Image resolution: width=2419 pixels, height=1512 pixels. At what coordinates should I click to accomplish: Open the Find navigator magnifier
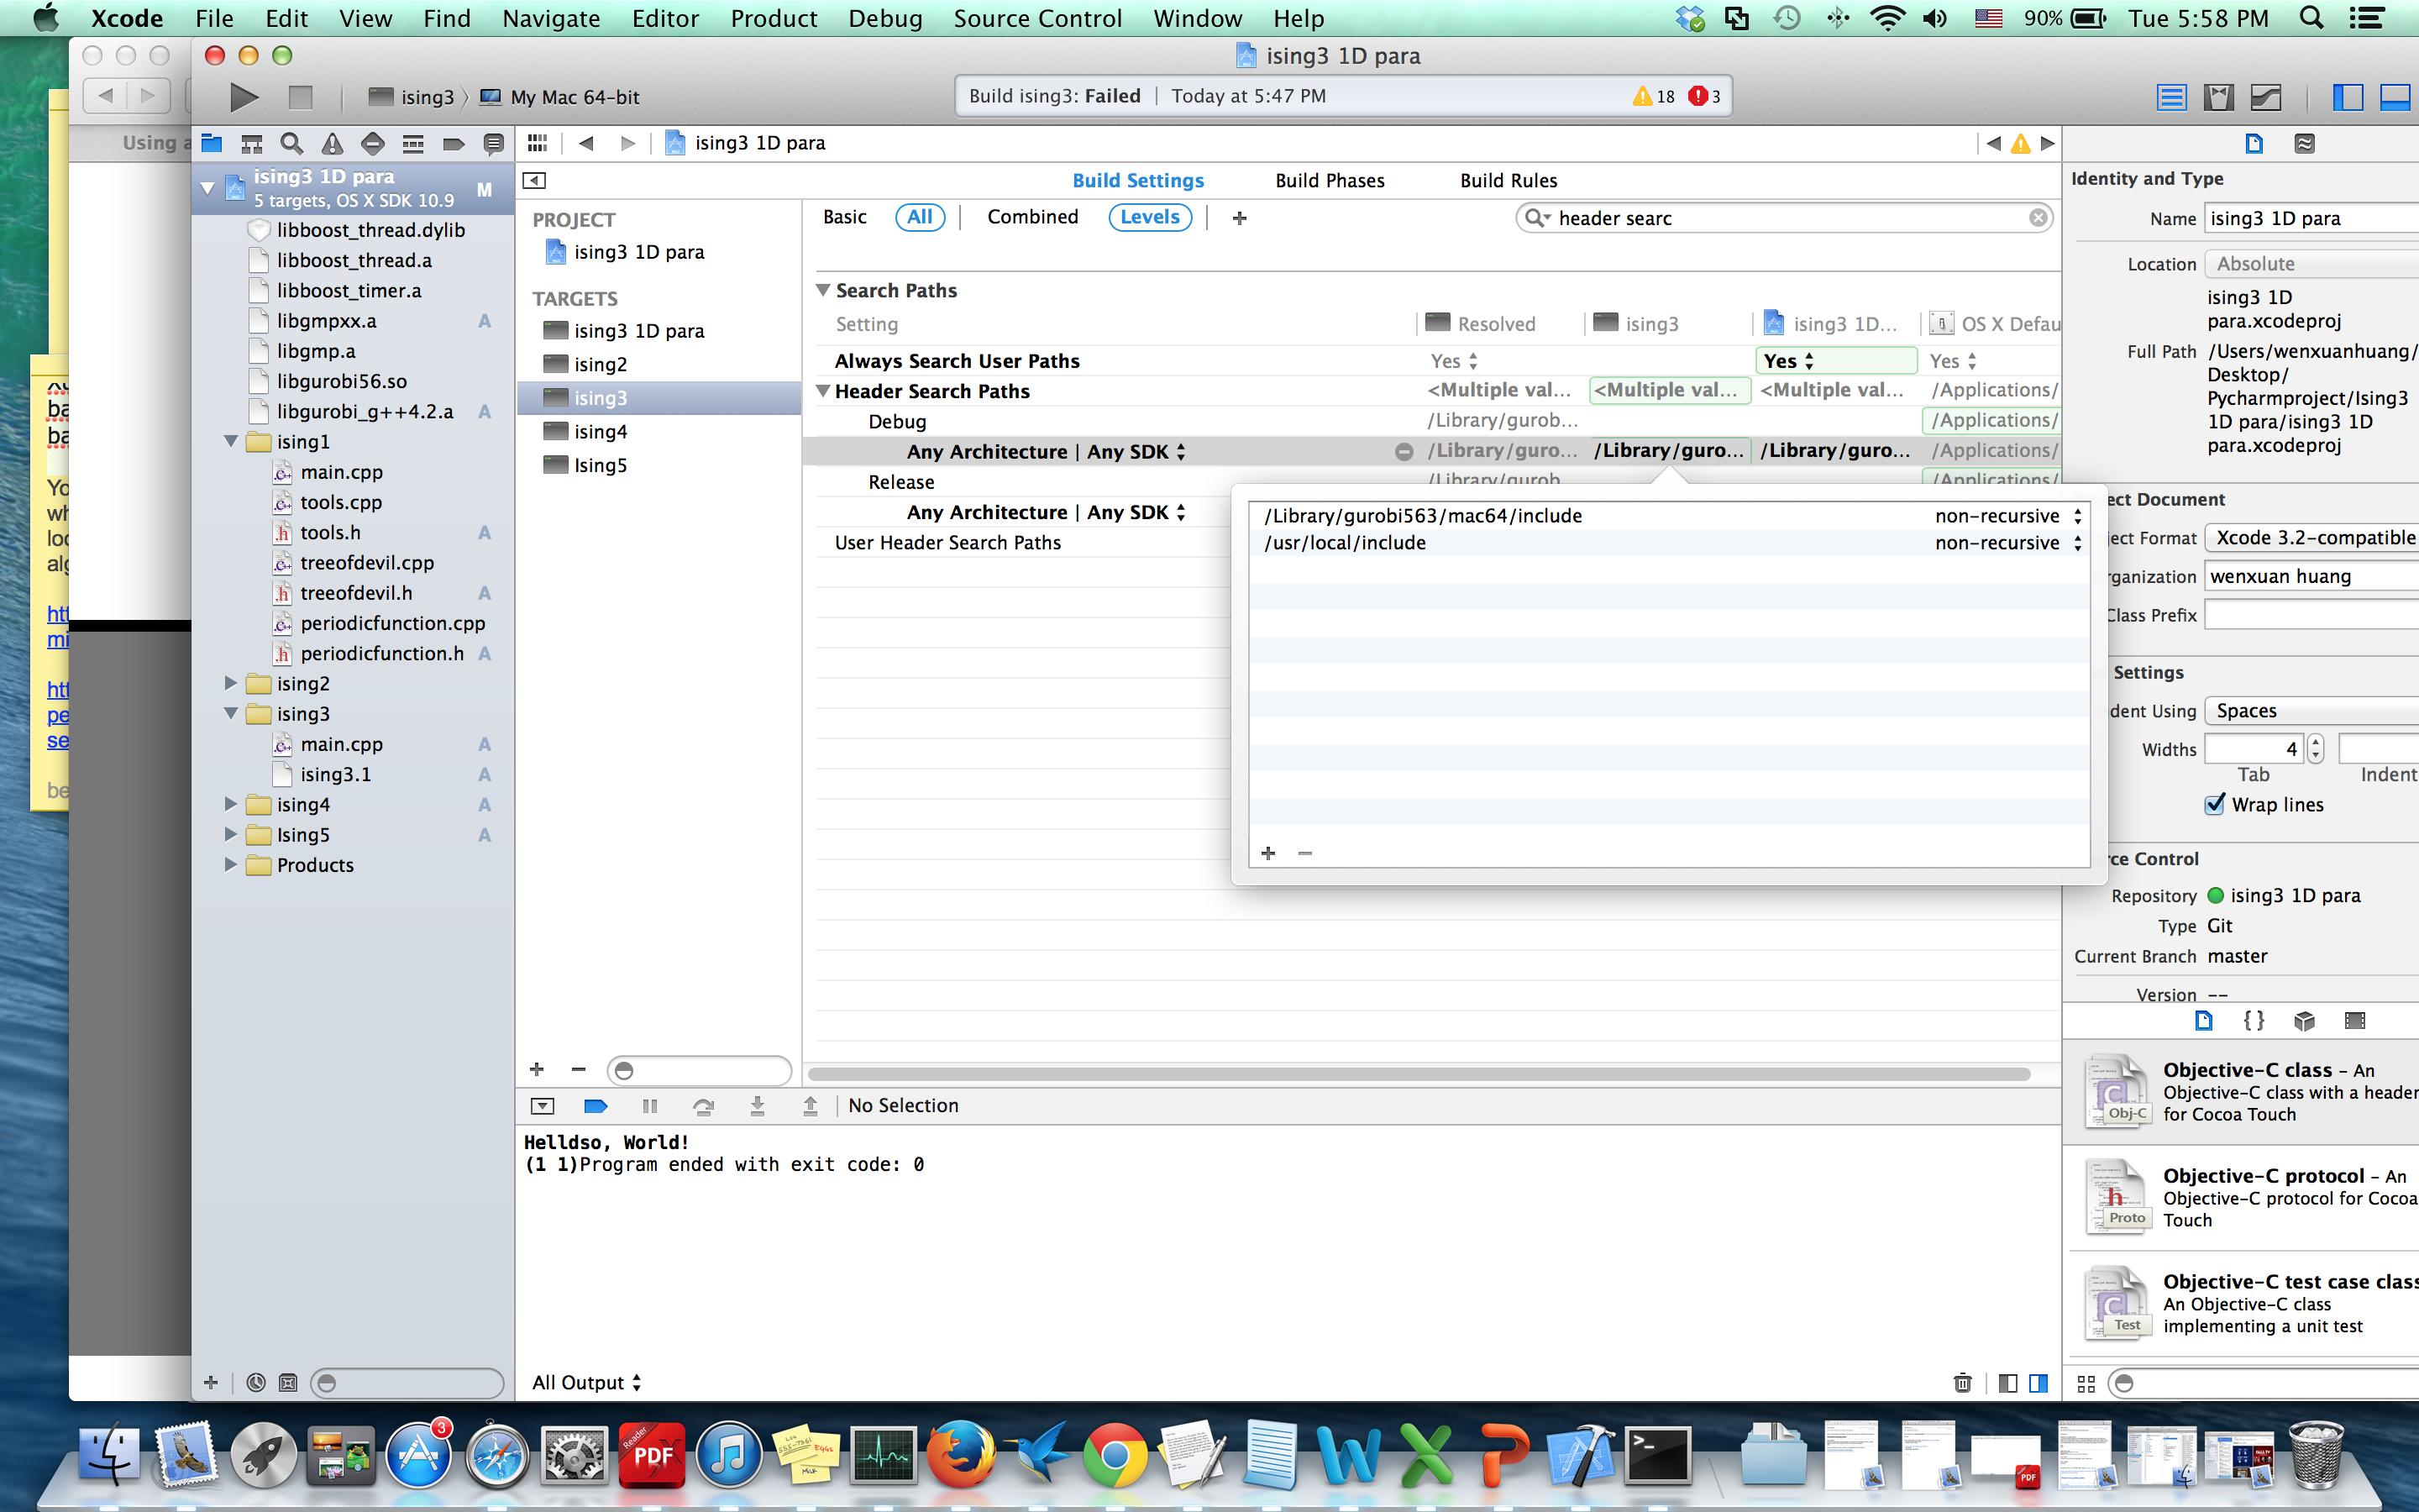(292, 143)
